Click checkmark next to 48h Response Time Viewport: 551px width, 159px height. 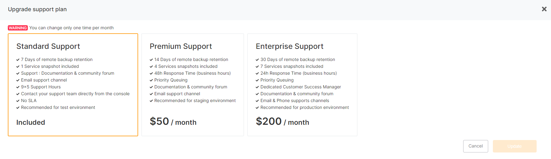click(x=151, y=73)
